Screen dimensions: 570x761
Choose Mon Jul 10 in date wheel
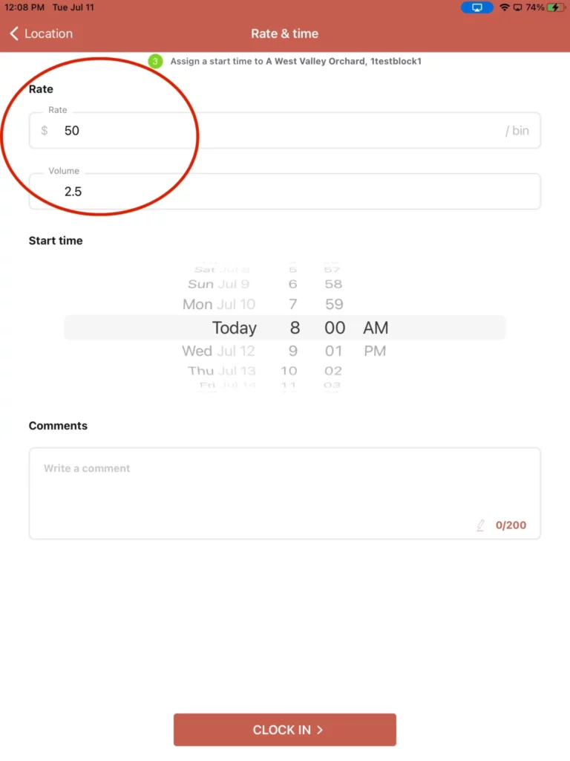[219, 304]
